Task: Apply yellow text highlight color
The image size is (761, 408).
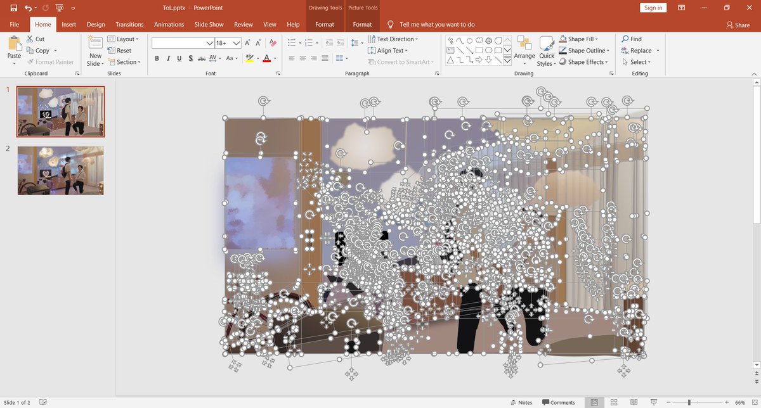Action: (249, 58)
